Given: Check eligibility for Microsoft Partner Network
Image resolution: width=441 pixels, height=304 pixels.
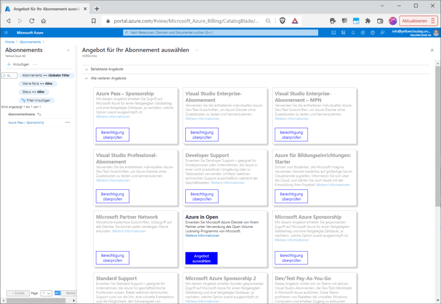Looking at the screenshot, I should pos(112,258).
